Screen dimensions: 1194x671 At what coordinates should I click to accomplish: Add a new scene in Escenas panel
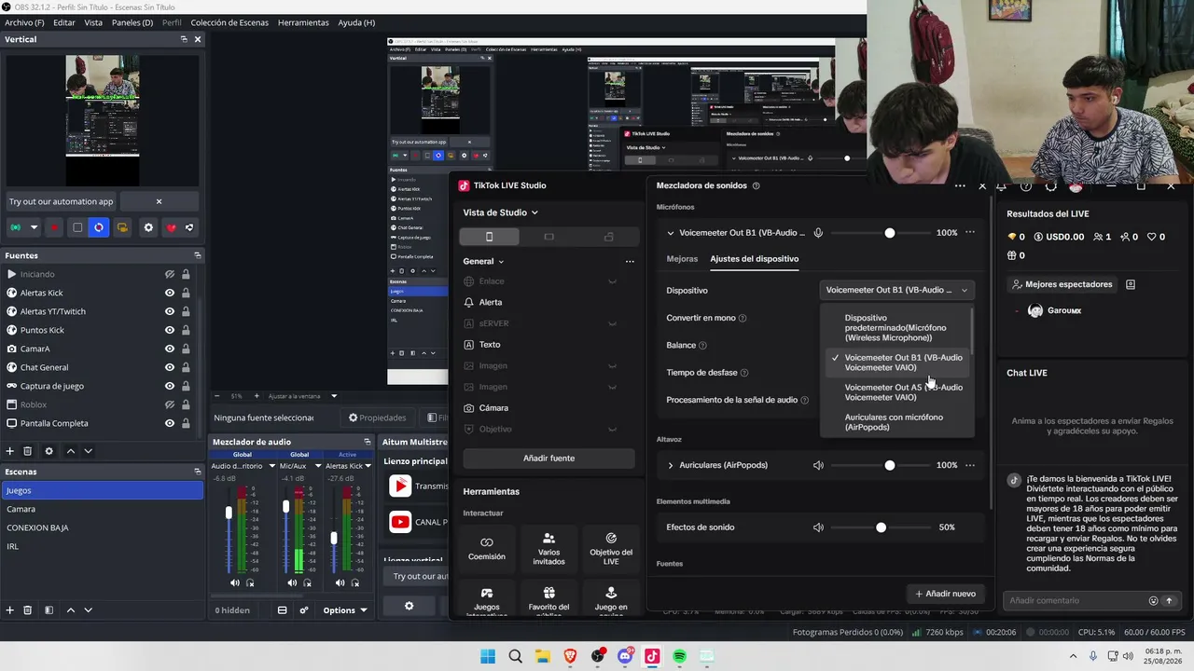pos(10,610)
